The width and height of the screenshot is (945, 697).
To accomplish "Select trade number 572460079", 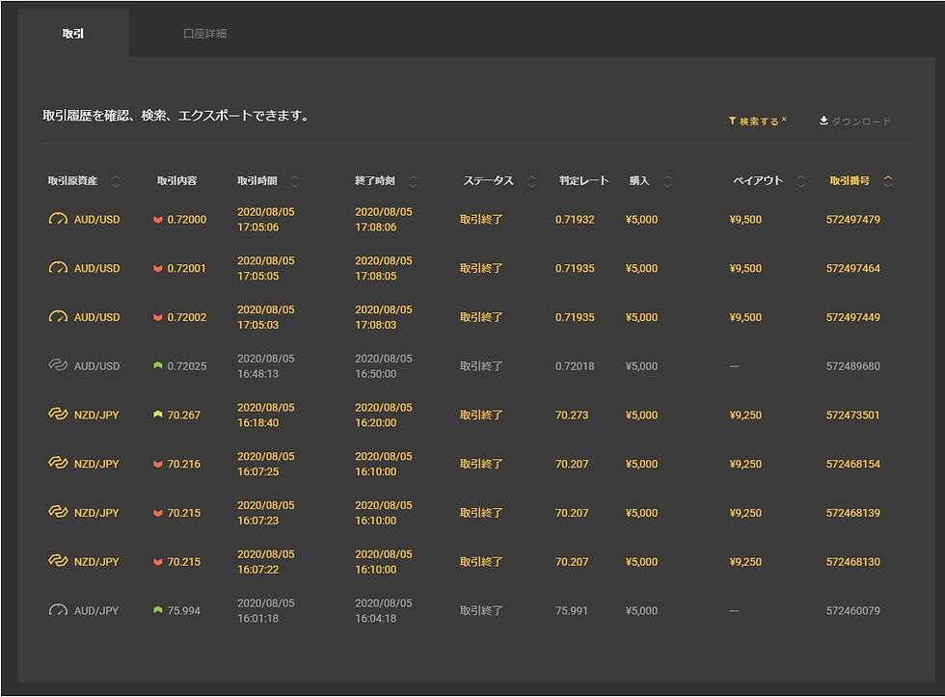I will (852, 610).
